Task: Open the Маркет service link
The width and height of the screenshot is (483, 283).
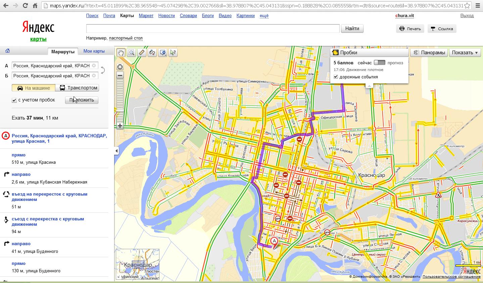Action: tap(146, 16)
